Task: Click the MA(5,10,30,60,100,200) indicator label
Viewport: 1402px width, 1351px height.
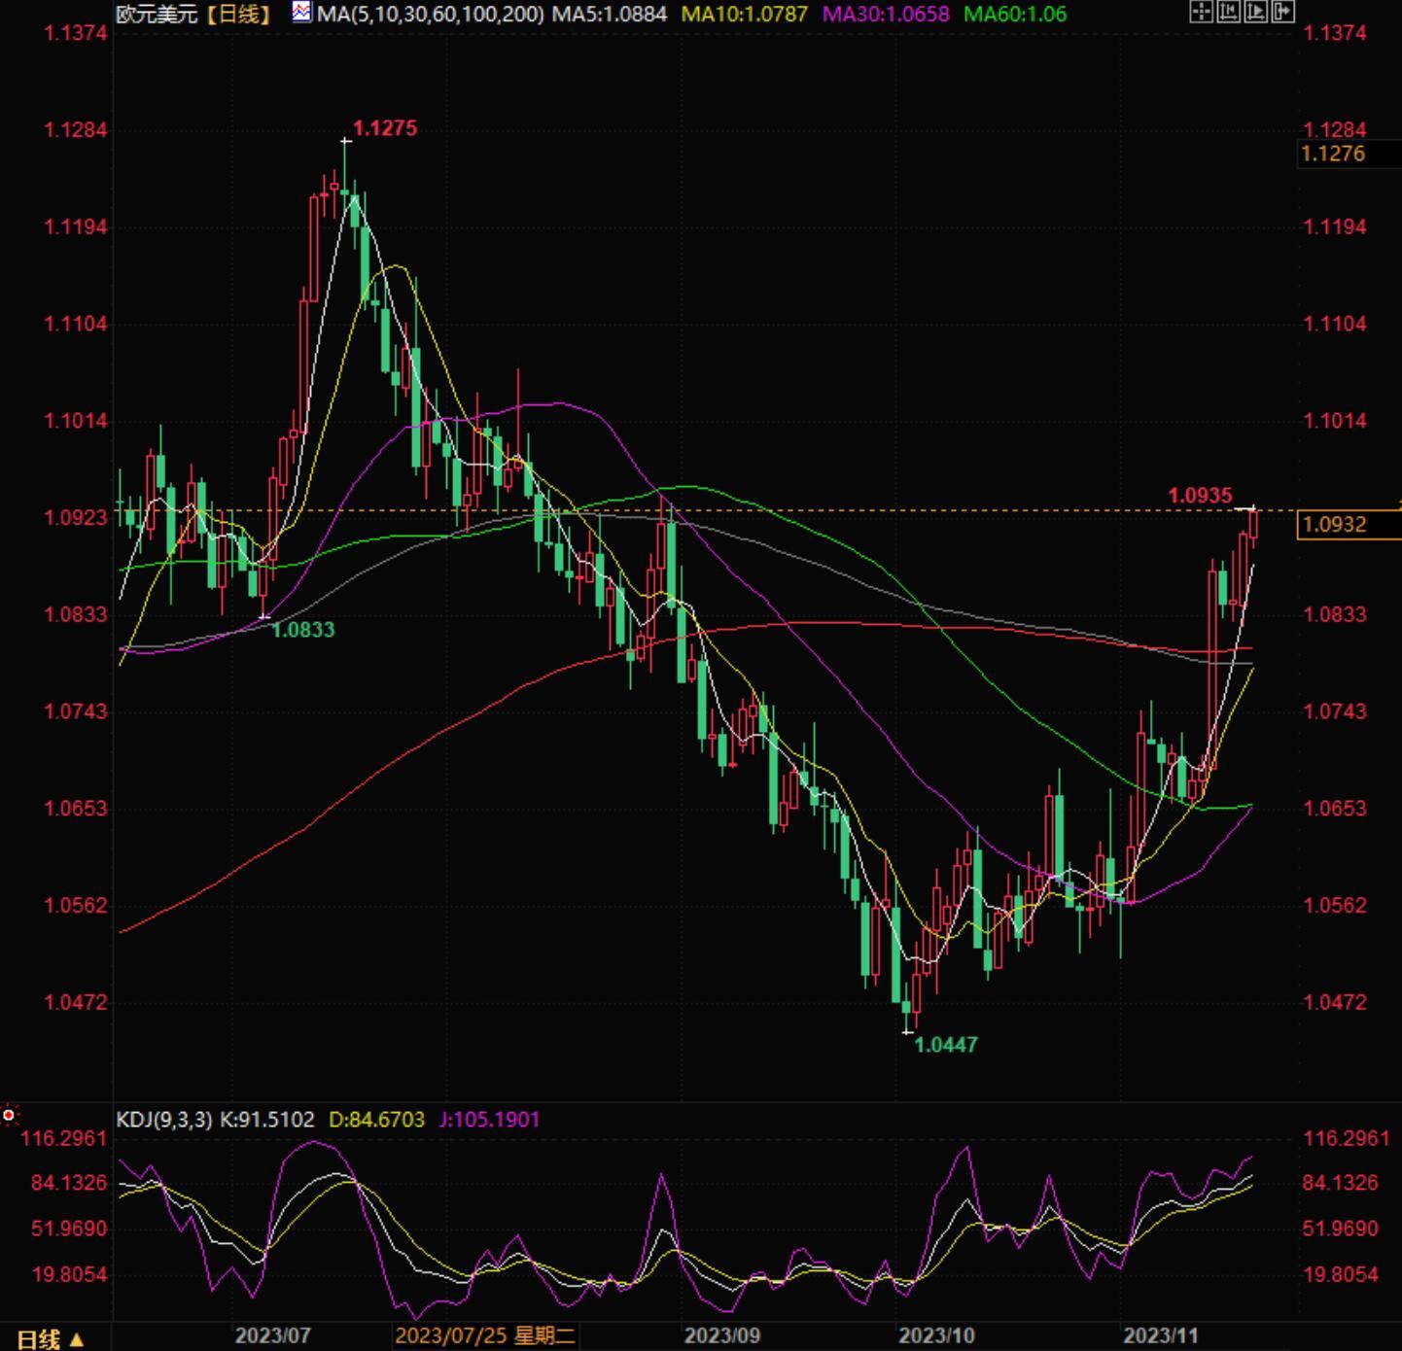Action: [431, 14]
